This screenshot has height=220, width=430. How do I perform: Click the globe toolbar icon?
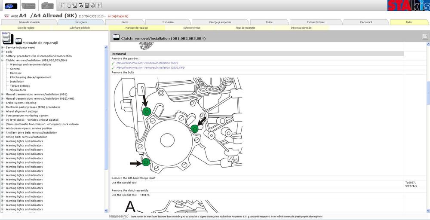[93, 5]
